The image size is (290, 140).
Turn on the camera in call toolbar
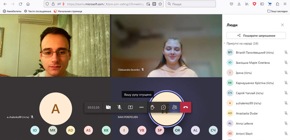tap(108, 107)
